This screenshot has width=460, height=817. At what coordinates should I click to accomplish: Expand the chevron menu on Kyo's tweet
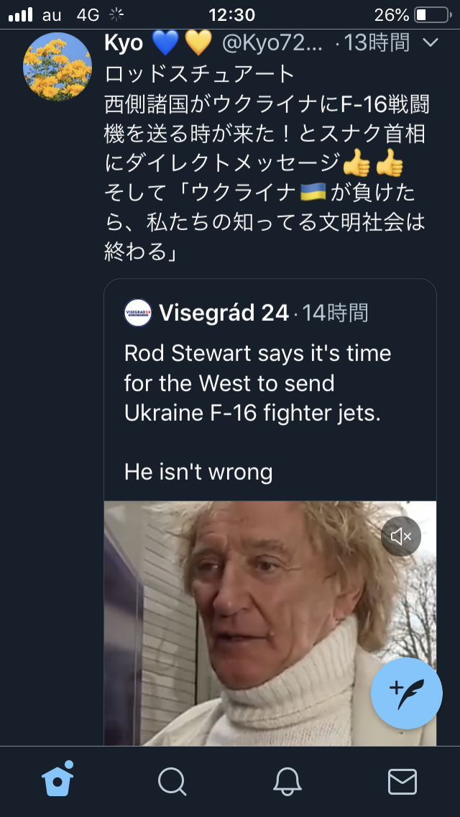pos(431,43)
